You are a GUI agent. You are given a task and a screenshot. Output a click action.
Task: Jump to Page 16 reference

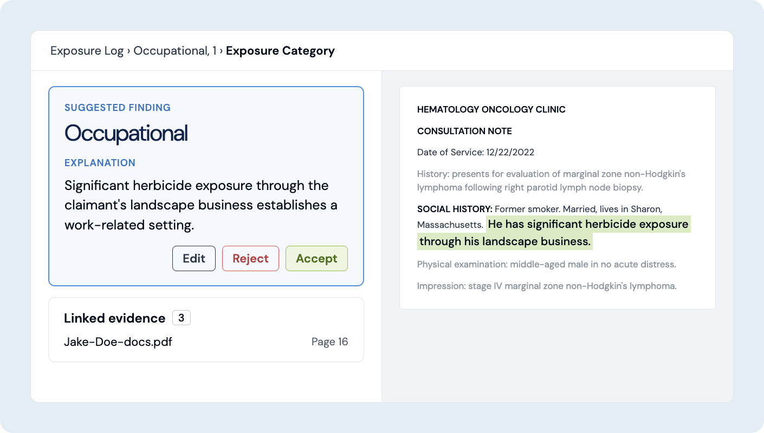(x=329, y=342)
